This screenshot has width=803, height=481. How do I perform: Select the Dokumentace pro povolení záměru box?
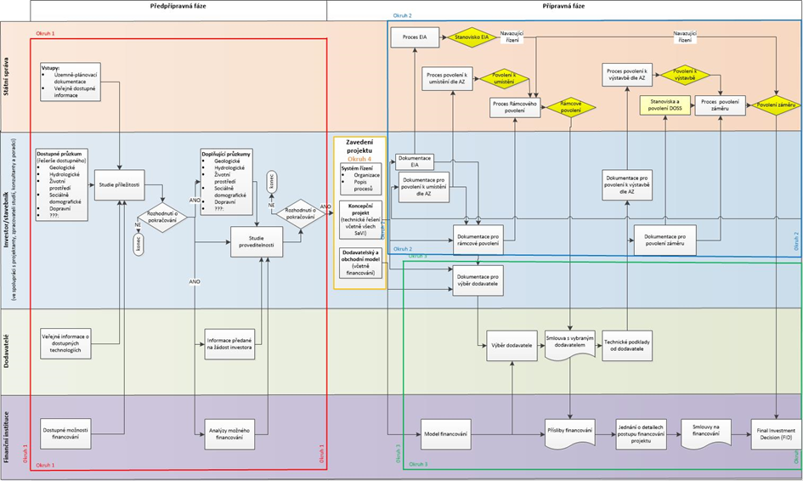point(664,240)
